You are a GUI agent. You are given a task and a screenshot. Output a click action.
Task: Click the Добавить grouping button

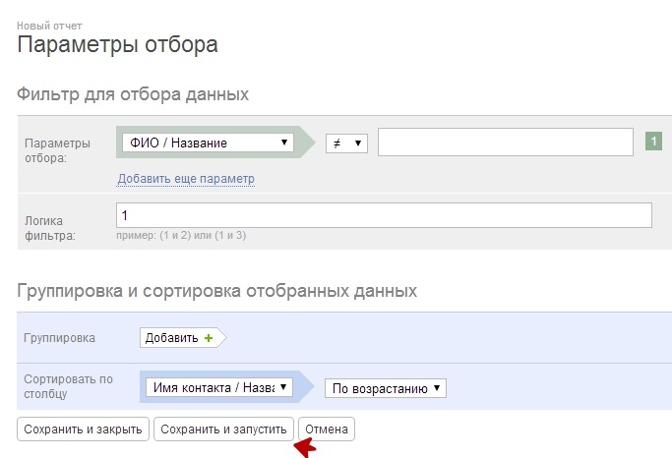point(179,338)
